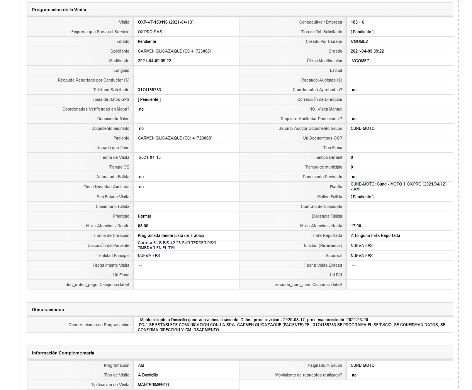The width and height of the screenshot is (472, 390).
Task: Select the Tipificacion de Visita MANTENIMIENTO value
Action: [x=153, y=385]
